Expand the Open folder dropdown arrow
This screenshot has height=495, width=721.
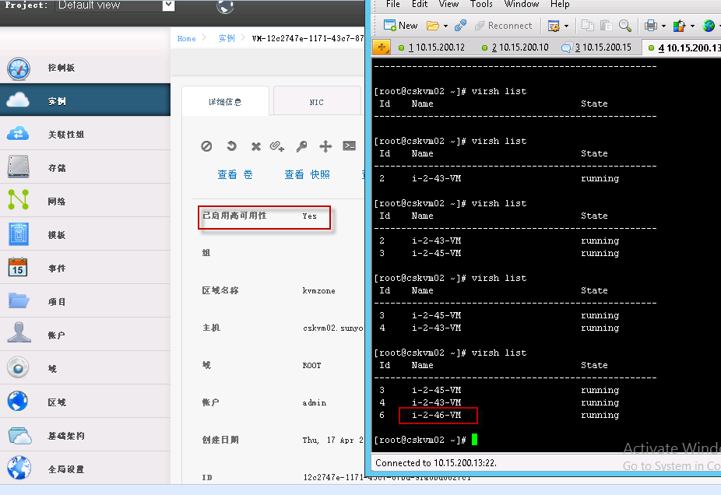coord(445,26)
